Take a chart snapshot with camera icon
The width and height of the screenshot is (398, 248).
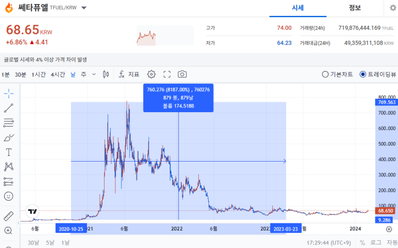[x=182, y=74]
